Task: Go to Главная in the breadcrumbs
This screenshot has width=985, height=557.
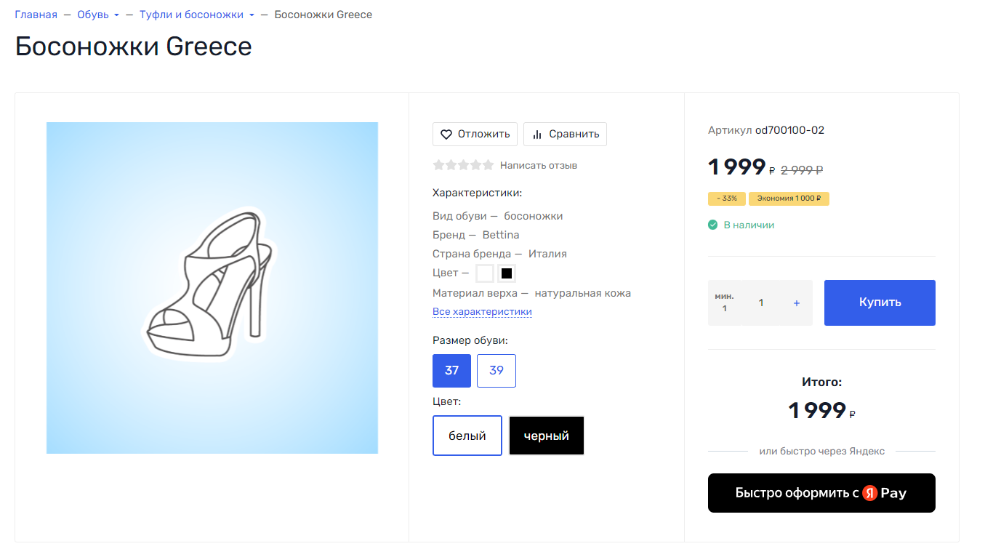Action: pos(36,15)
